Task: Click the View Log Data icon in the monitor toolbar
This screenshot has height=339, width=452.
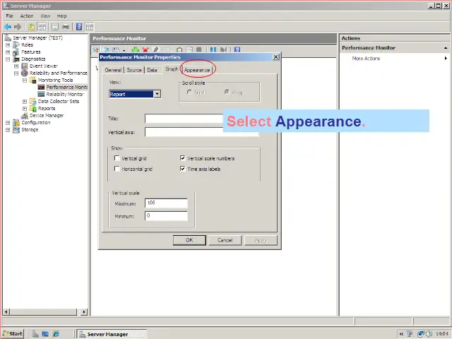Action: [x=106, y=49]
